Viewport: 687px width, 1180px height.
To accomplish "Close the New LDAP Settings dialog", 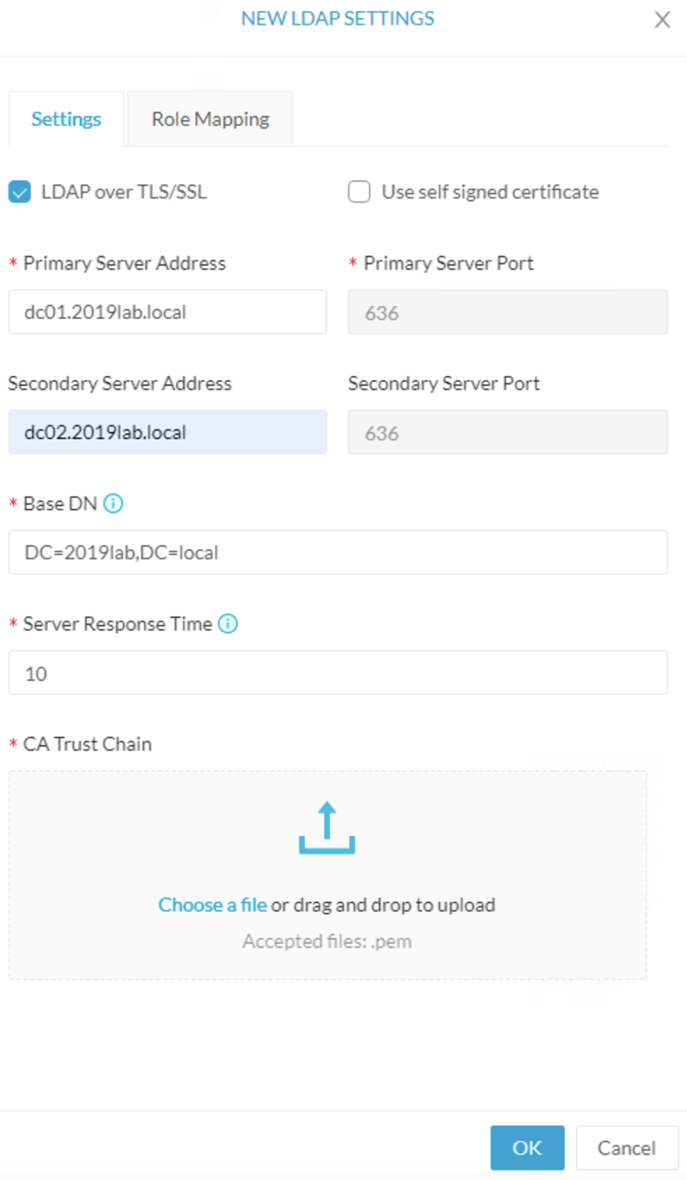I will 662,20.
